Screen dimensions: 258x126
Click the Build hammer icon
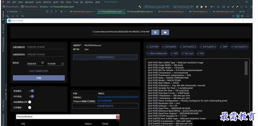[x=140, y=7]
